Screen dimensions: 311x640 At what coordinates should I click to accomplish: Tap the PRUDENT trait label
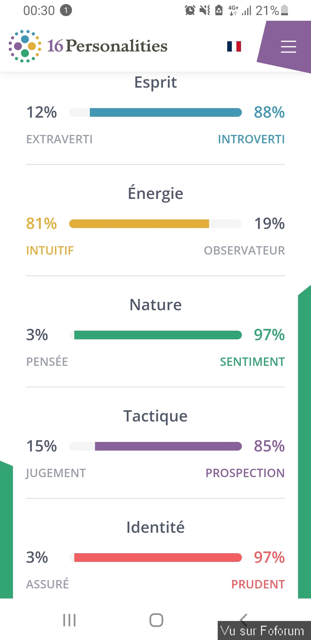(x=258, y=584)
